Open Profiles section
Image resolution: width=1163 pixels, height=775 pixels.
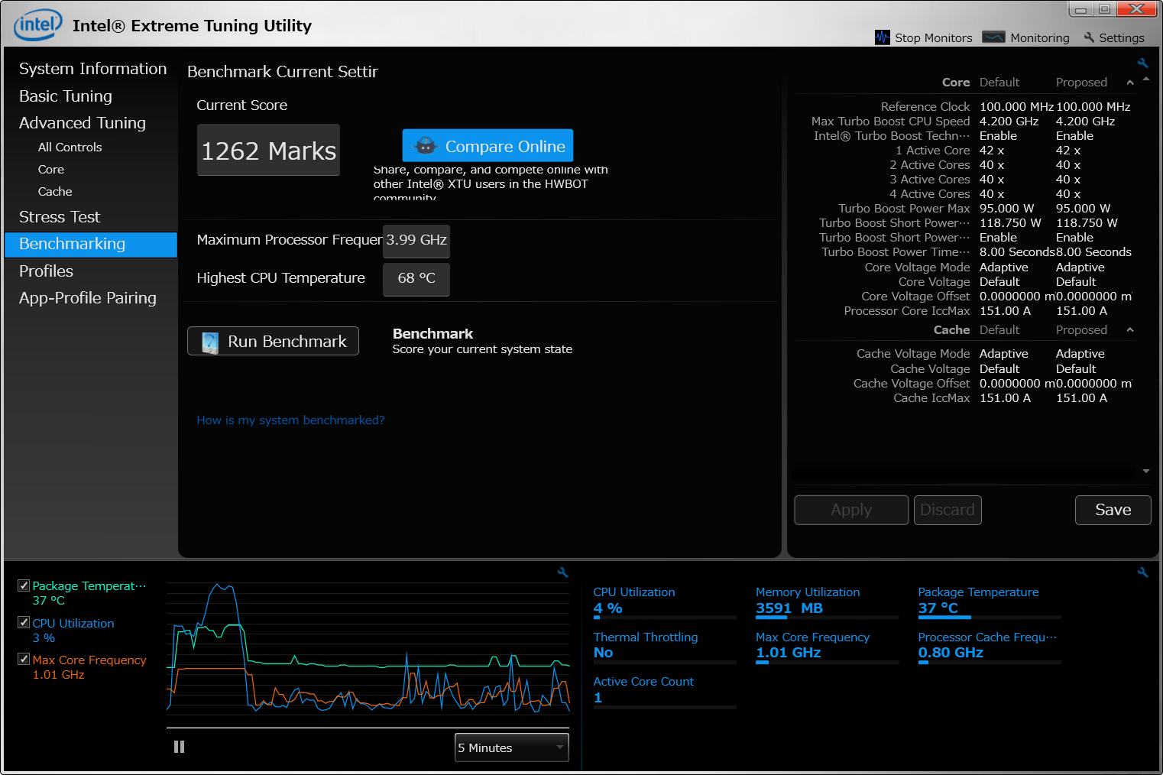[x=46, y=271]
